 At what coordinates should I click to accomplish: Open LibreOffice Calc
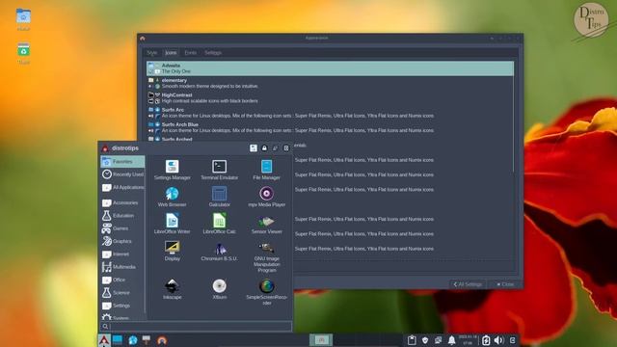click(219, 224)
